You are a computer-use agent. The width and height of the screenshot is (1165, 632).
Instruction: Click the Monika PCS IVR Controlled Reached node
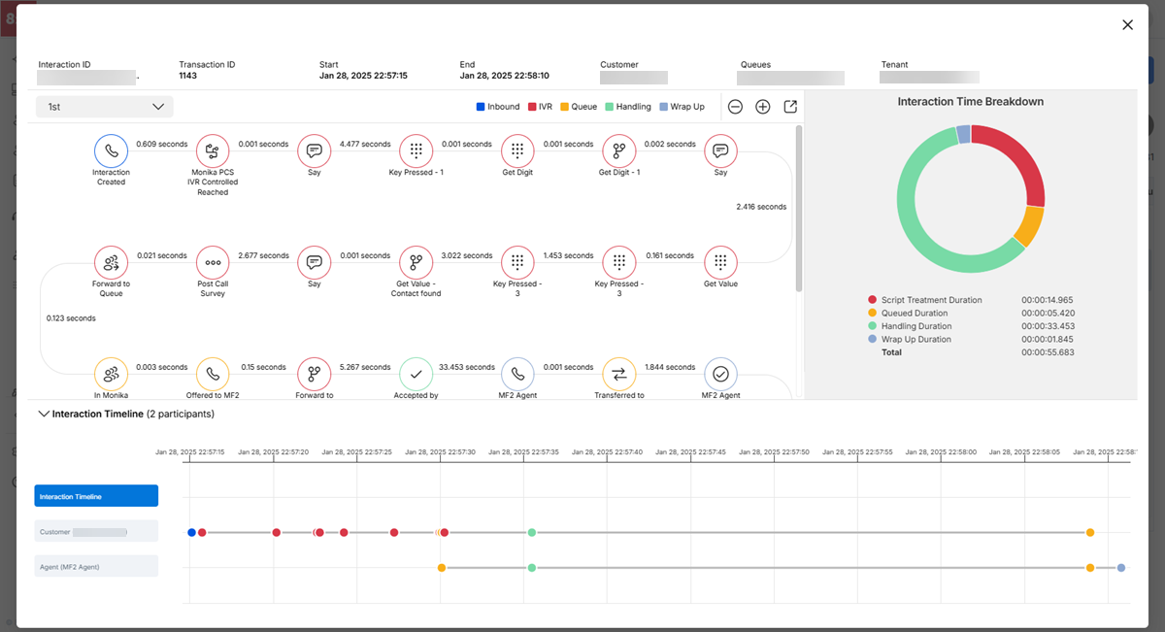pos(212,150)
